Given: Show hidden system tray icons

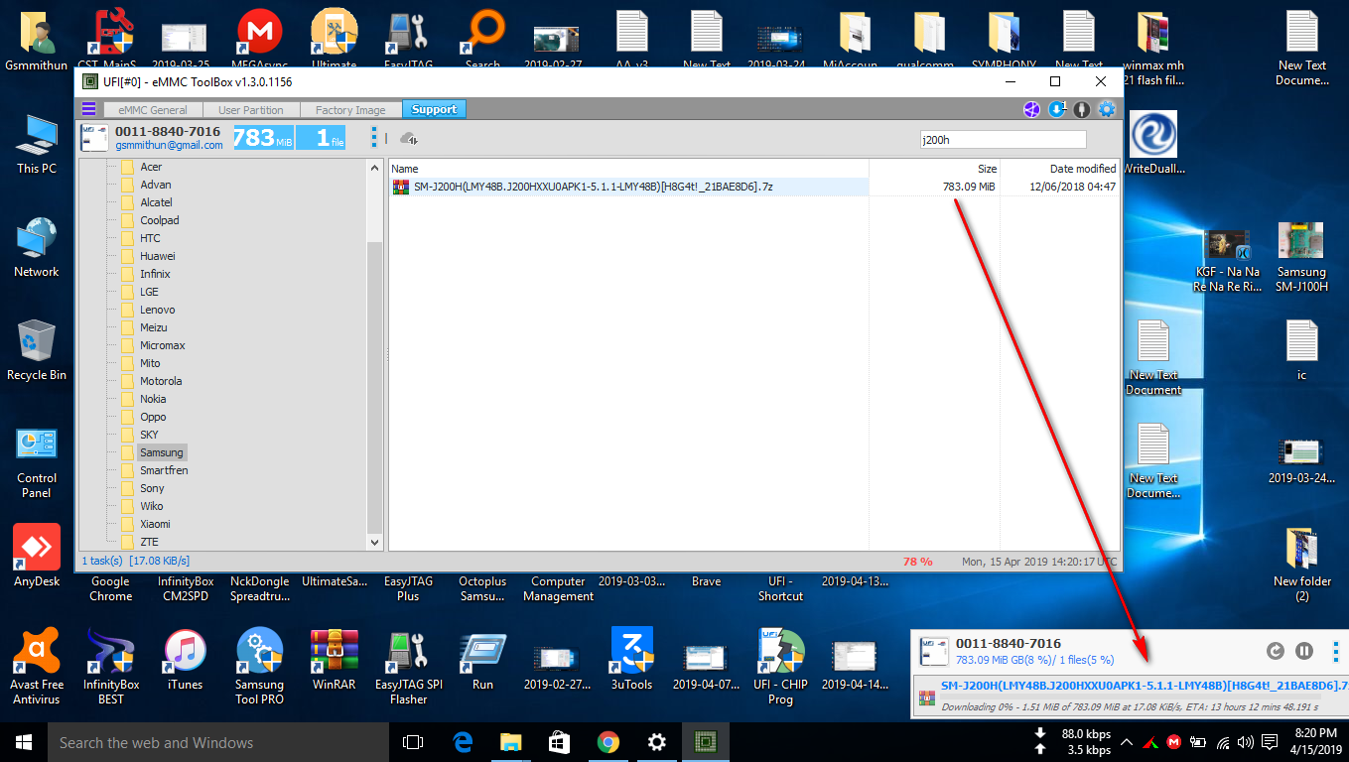Looking at the screenshot, I should click(1127, 742).
